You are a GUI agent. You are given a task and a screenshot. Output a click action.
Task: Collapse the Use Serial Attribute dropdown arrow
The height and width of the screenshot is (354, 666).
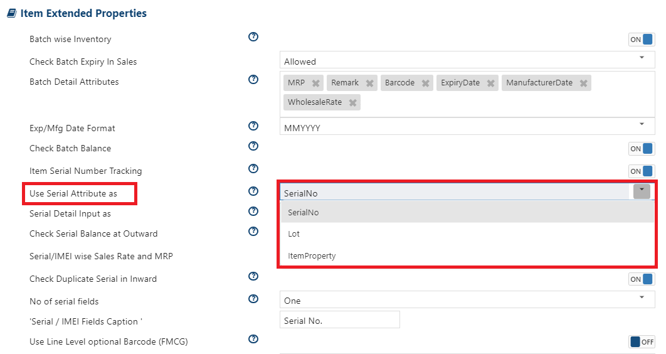tap(642, 191)
